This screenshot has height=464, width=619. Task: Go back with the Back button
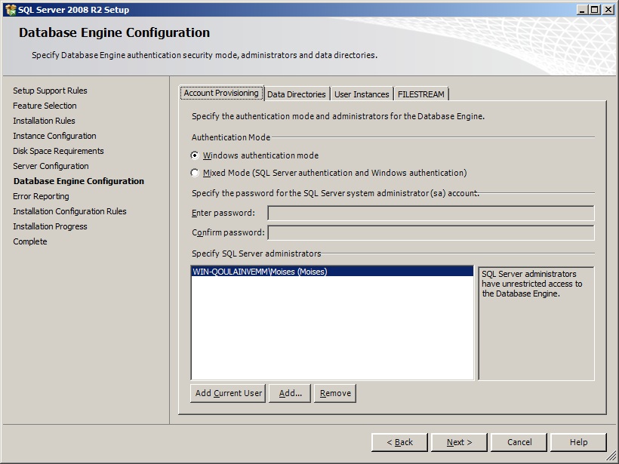[399, 442]
